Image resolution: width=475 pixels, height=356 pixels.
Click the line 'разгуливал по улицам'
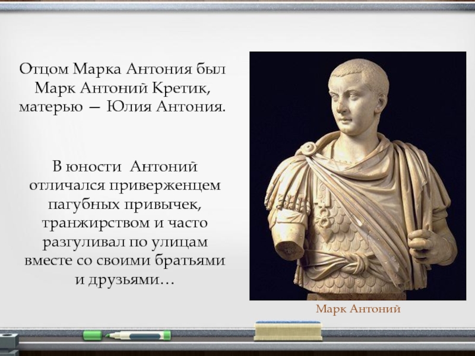125,242
